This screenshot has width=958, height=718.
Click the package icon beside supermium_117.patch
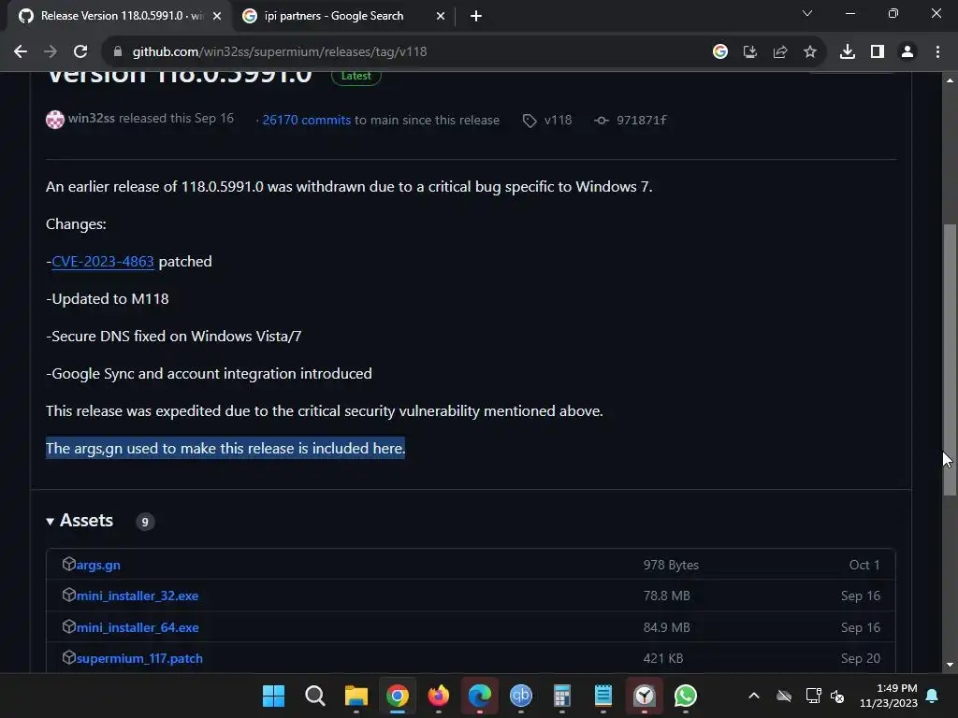pyautogui.click(x=69, y=657)
